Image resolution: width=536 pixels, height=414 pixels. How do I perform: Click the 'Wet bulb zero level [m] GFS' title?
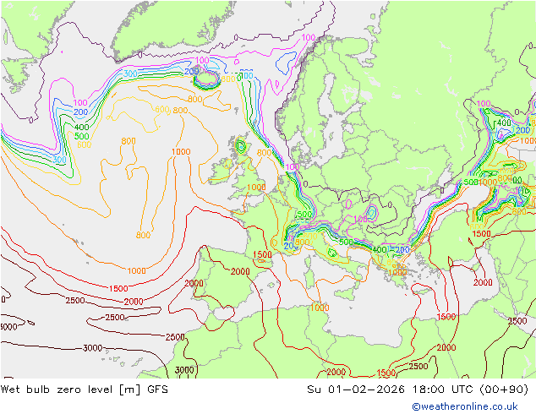click(85, 389)
